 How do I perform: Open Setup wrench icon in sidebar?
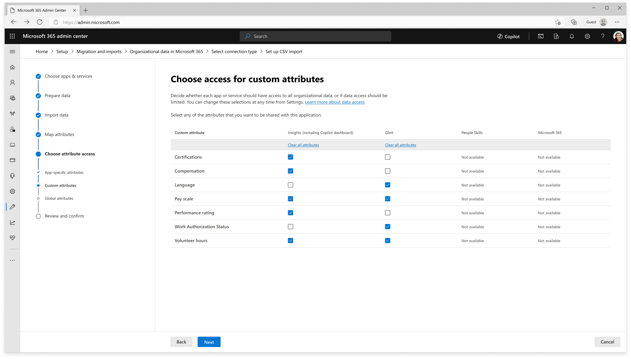click(12, 207)
